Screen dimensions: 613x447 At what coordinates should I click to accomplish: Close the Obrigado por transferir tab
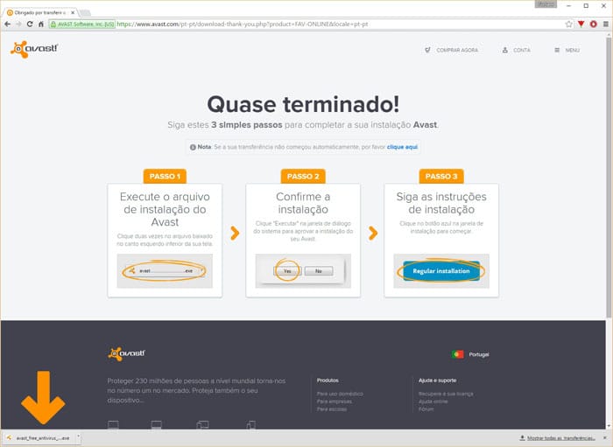(x=73, y=12)
